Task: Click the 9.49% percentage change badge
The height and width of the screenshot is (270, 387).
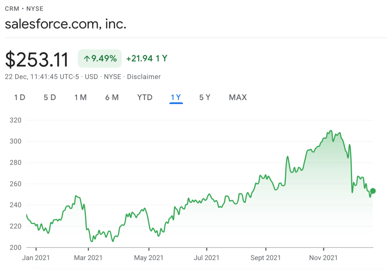Action: [x=99, y=58]
